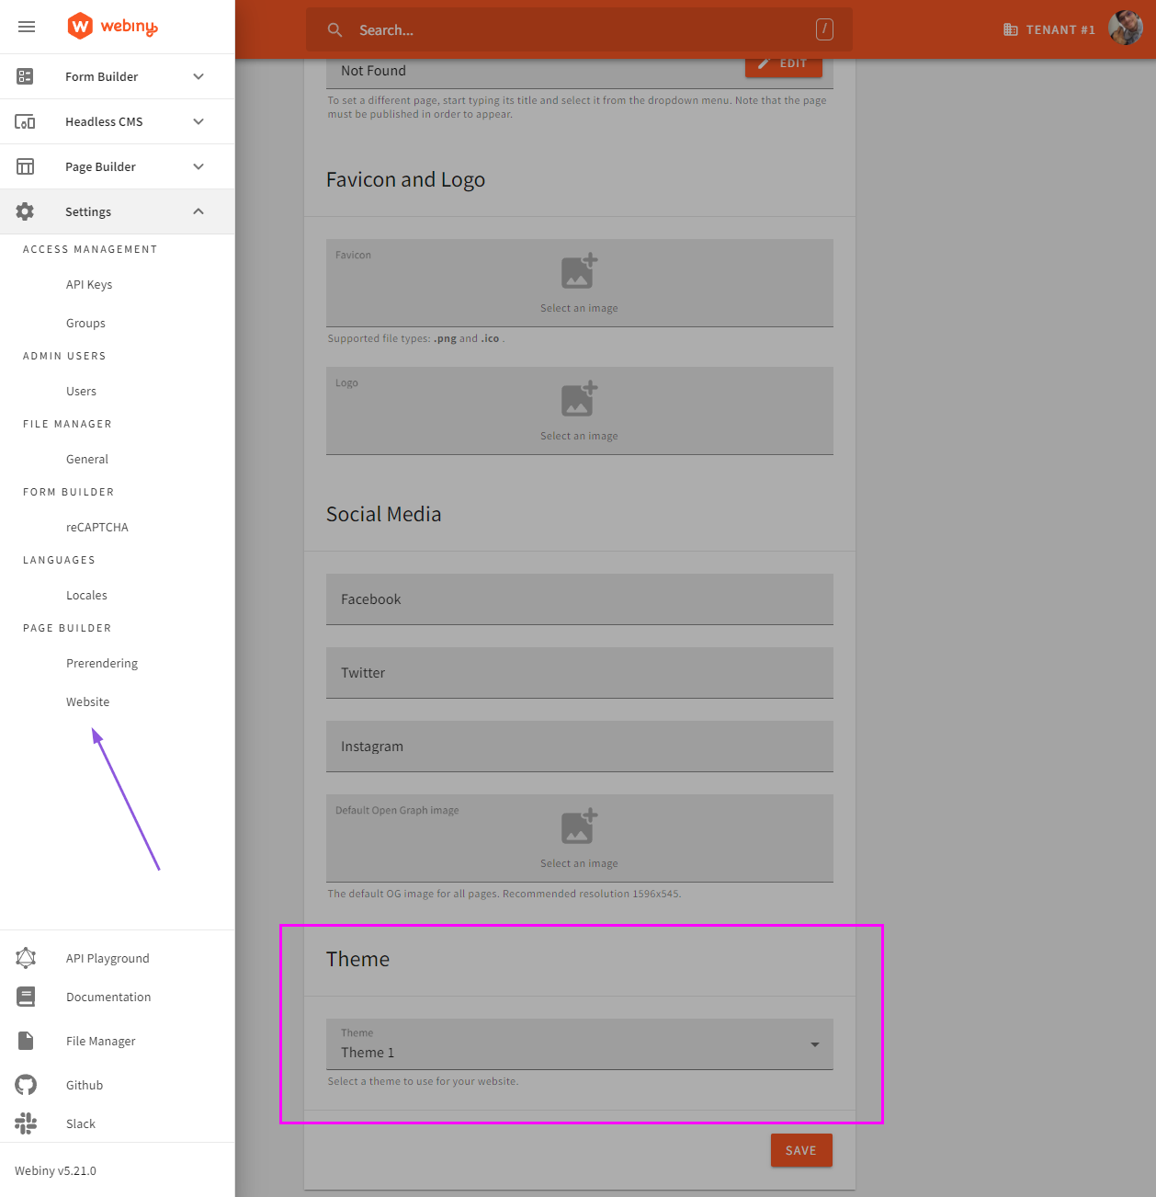
Task: Open the user avatar menu
Action: 1125,29
